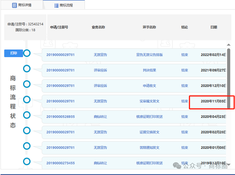Image resolution: width=235 pixels, height=175 pixels.
Task: Click 核准证明打印发送 in 2019000273455 row
Action: [150, 163]
